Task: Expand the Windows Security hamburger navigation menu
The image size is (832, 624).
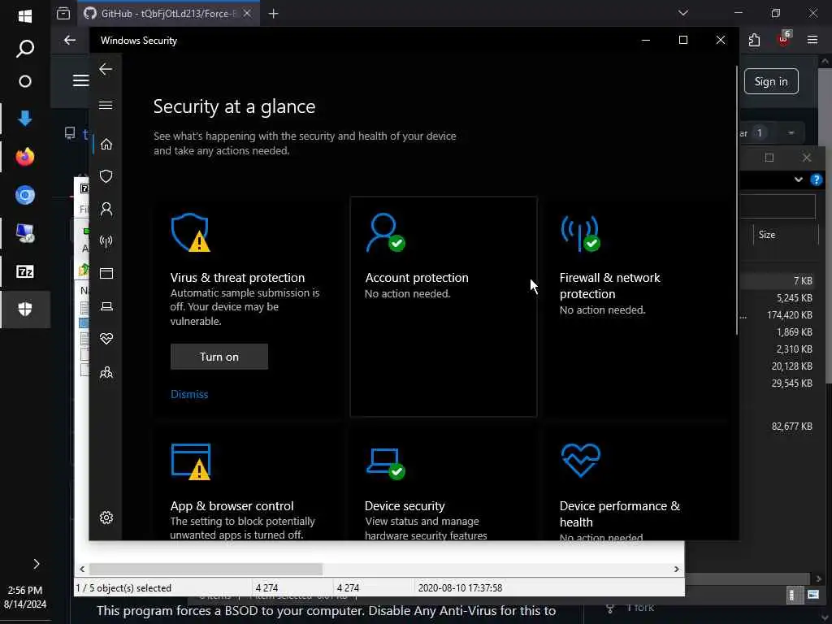Action: tap(106, 105)
